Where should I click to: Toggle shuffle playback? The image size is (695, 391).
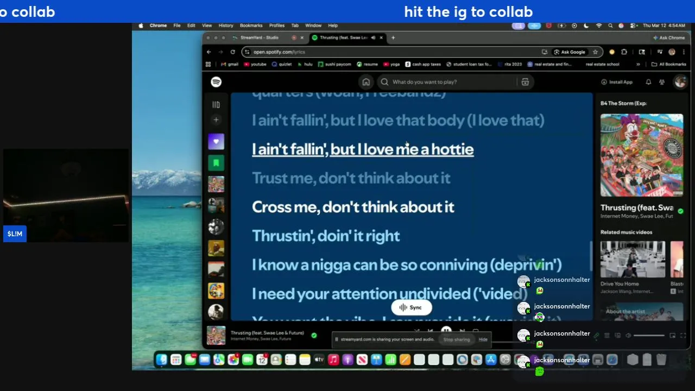416,330
